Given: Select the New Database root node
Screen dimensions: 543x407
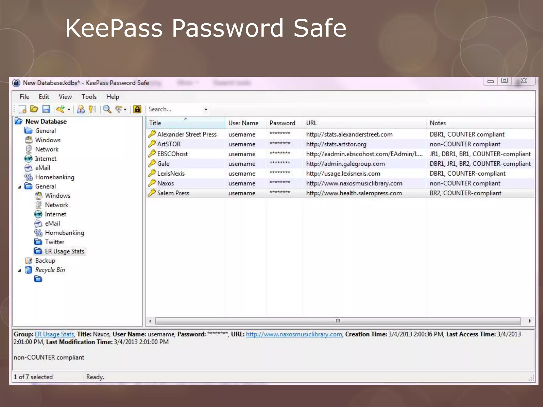Looking at the screenshot, I should point(46,121).
